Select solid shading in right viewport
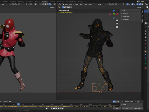149x112 pixels. [x=142, y=4]
